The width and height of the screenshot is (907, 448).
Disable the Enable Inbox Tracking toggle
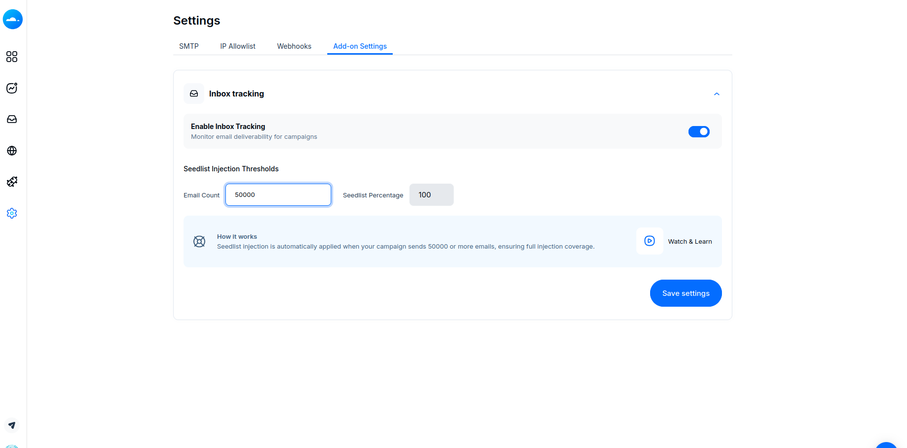click(699, 131)
